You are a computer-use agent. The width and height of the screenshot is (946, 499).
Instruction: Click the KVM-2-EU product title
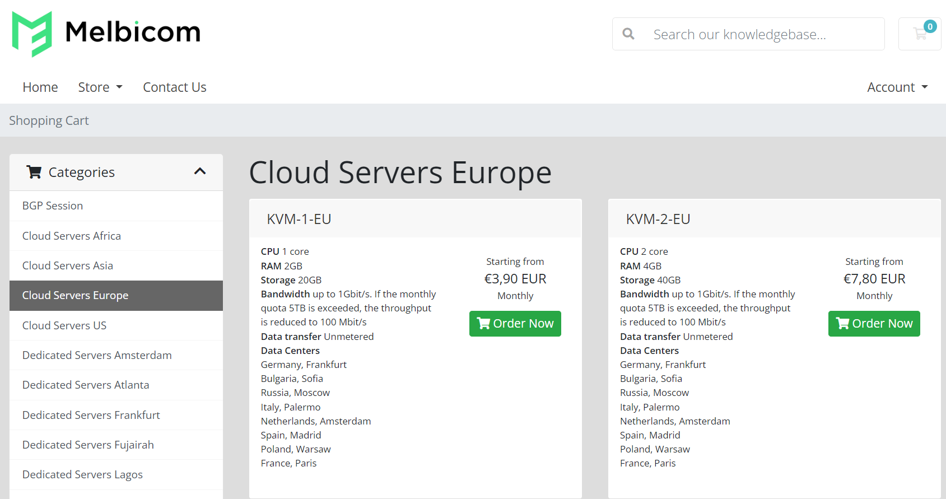click(x=658, y=219)
